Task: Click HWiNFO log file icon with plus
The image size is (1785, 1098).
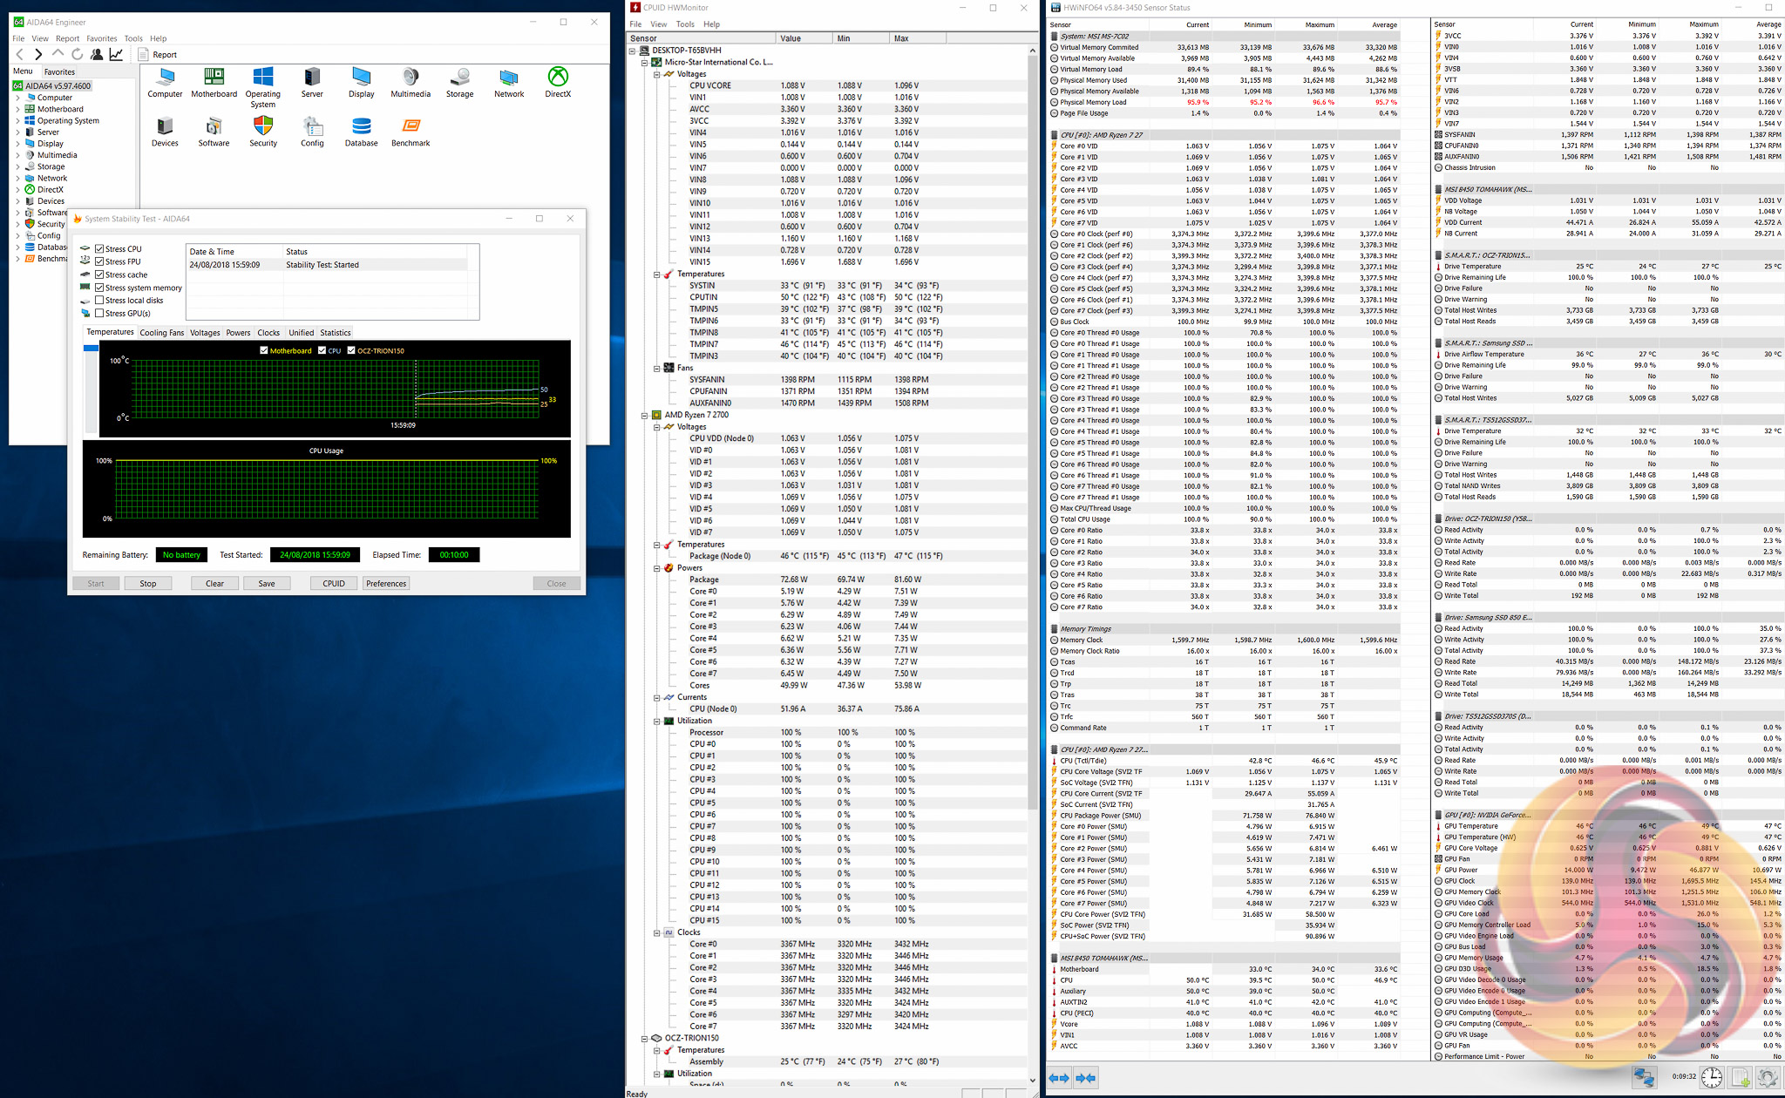Action: [x=1740, y=1078]
